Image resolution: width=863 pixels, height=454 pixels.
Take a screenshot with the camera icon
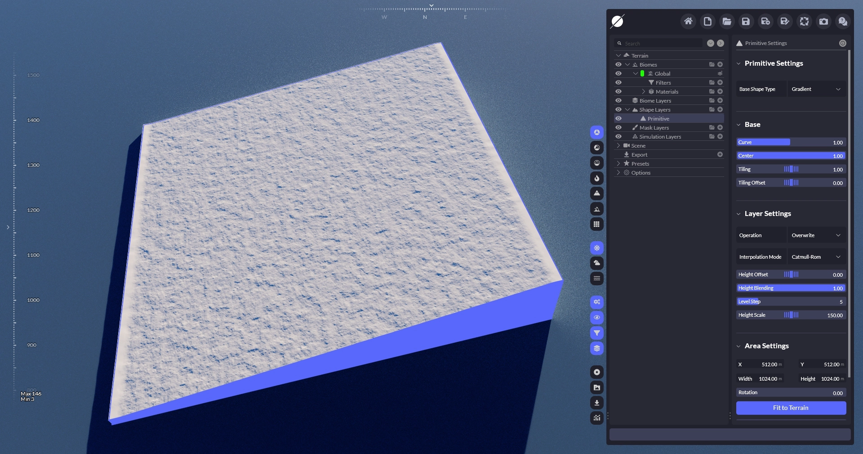[823, 21]
